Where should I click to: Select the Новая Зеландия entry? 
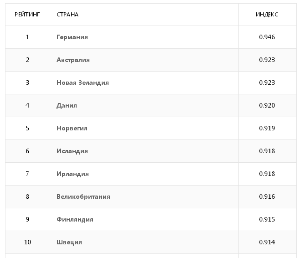click(x=83, y=83)
